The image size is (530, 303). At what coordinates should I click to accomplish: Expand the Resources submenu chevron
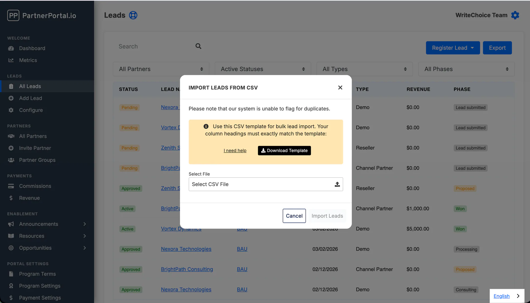85,236
